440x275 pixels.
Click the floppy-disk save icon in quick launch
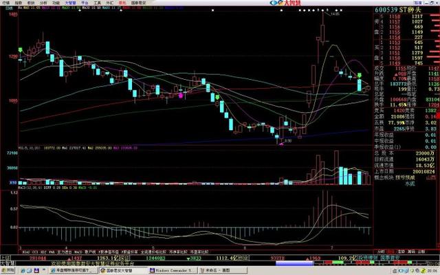pyautogui.click(x=36, y=270)
